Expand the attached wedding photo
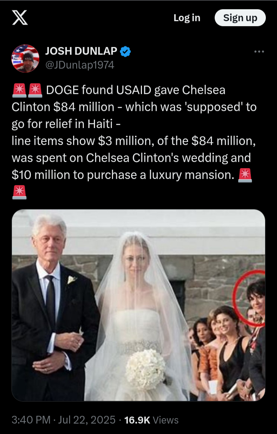The image size is (277, 434). tap(138, 305)
